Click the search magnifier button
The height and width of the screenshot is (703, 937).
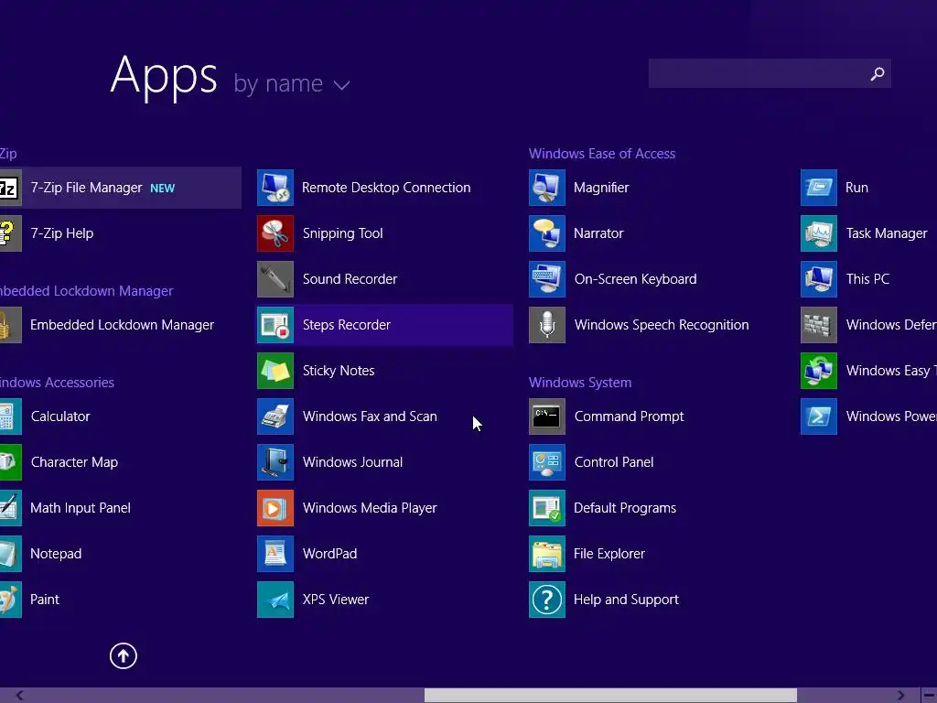tap(878, 73)
